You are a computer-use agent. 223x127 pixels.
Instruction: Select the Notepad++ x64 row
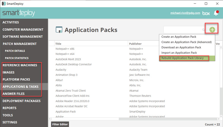[65, 54]
